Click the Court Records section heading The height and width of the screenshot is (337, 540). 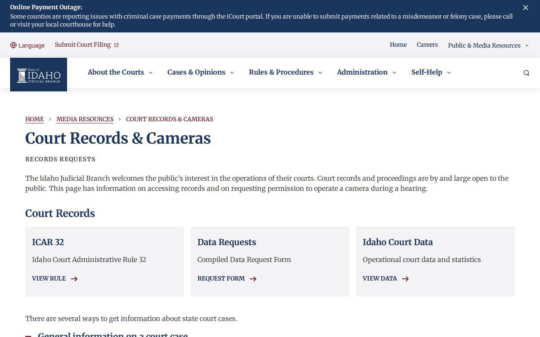(60, 213)
